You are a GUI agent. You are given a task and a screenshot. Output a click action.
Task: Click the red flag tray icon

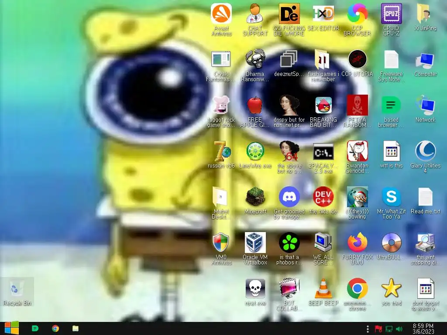click(x=378, y=329)
